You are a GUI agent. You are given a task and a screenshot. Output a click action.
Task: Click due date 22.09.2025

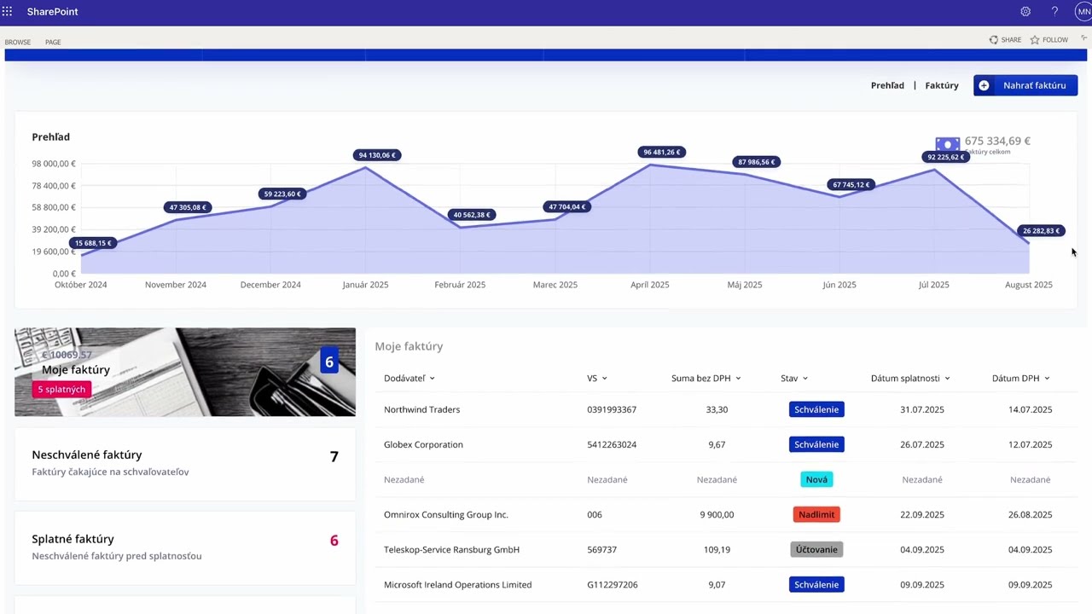point(922,514)
